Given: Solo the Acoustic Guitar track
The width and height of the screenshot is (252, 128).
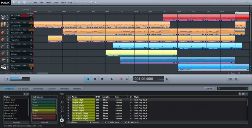Looking at the screenshot, I should tap(13, 30).
